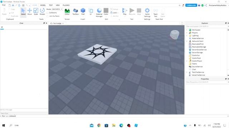Expand the NetworkClient tree node
Image resolution: width=229 pixels, height=128 pixels.
tap(187, 41)
